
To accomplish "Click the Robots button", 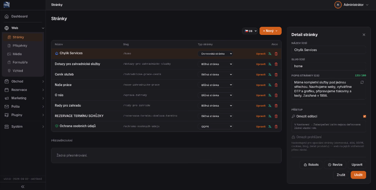I will (x=311, y=165).
